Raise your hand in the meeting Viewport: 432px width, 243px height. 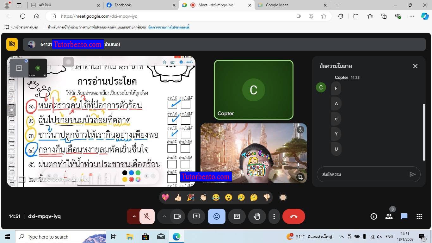(x=257, y=216)
